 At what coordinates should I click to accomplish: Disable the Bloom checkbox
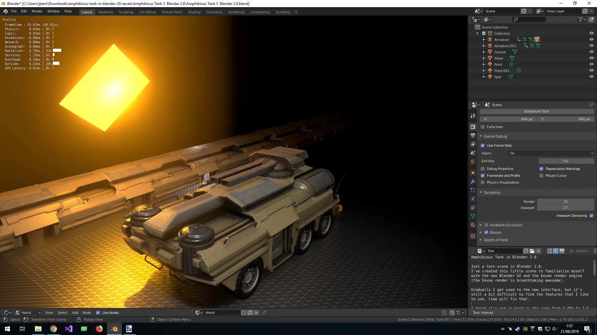coord(486,233)
